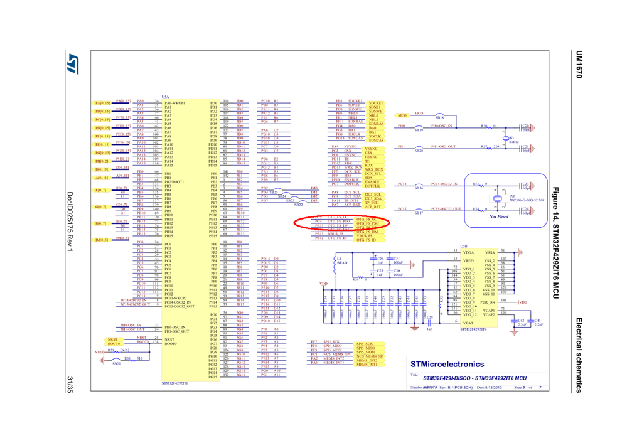The image size is (627, 443).
Task: Click the R56 resistor symbol
Action: [x=488, y=127]
